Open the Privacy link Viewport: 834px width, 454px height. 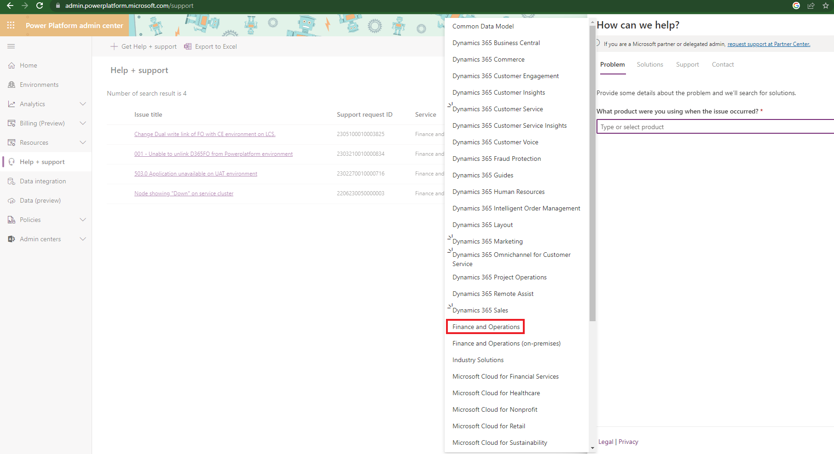tap(628, 442)
